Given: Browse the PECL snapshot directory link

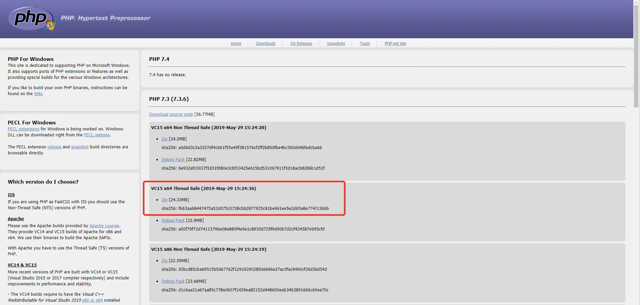Looking at the screenshot, I should 80,147.
